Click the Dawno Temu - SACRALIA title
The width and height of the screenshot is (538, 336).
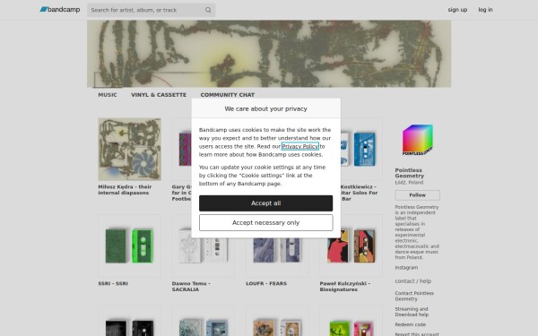[191, 287]
